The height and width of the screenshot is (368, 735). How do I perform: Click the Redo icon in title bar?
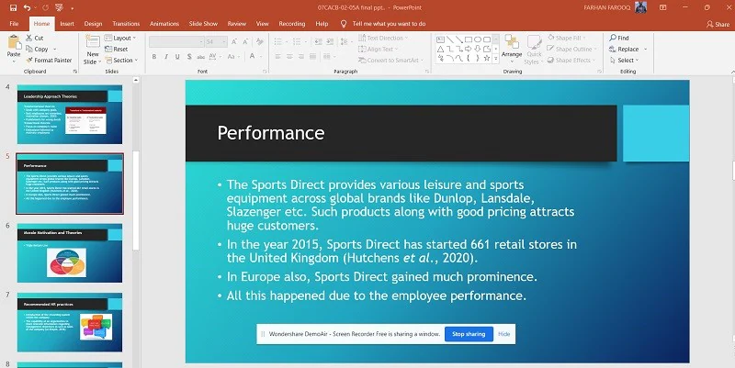tap(45, 7)
